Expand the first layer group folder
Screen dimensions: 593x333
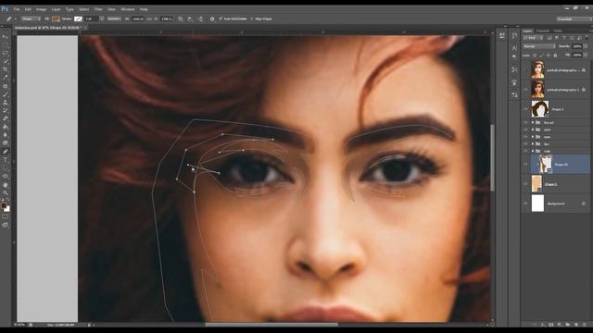pos(533,123)
